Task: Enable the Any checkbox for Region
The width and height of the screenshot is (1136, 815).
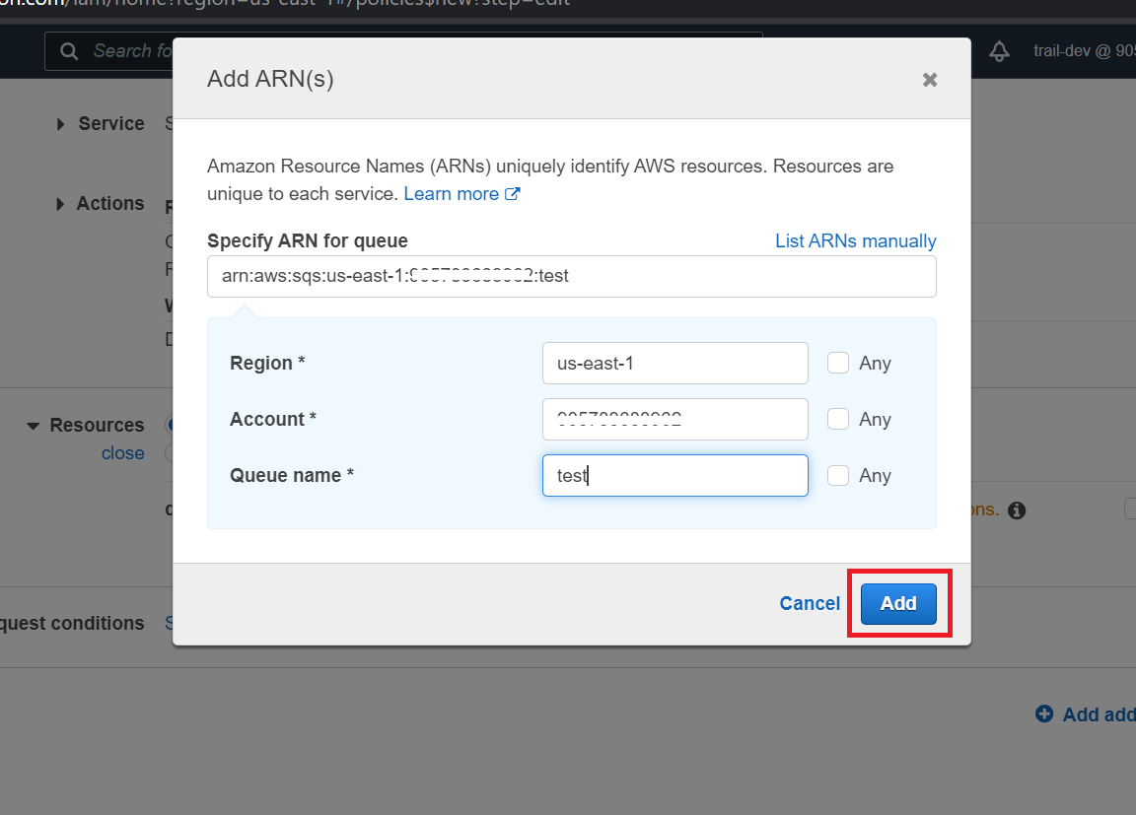Action: tap(838, 363)
